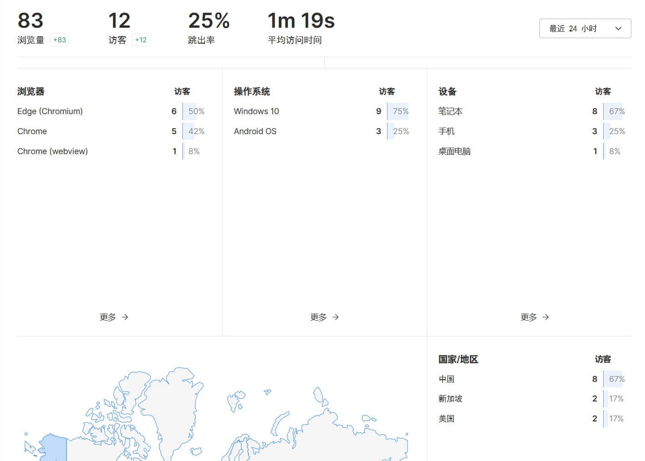Image resolution: width=645 pixels, height=461 pixels.
Task: Select the Edge (Chromium) browser row
Action: [x=50, y=111]
